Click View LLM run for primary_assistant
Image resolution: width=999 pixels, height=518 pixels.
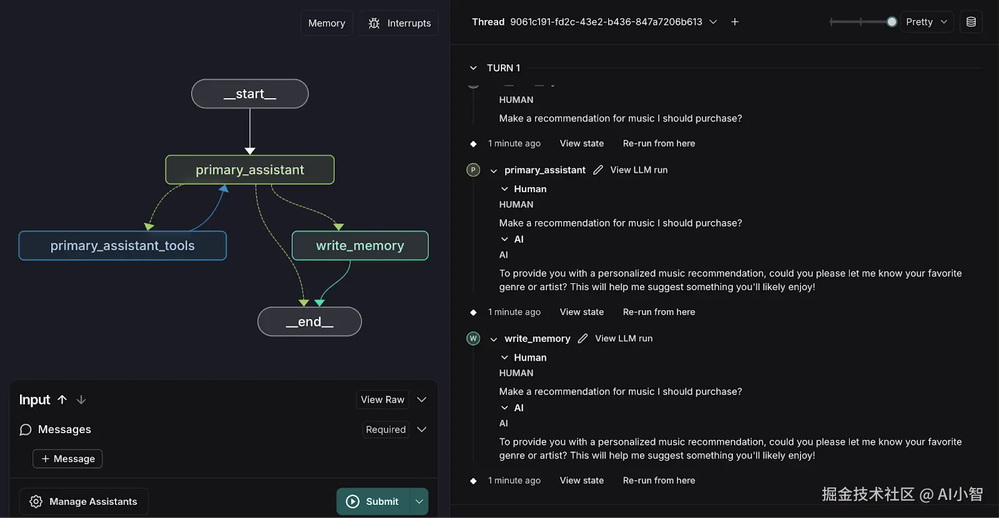tap(639, 170)
